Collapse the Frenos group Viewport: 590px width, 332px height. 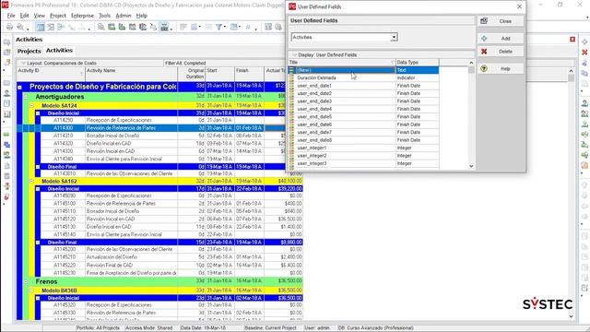coord(26,281)
